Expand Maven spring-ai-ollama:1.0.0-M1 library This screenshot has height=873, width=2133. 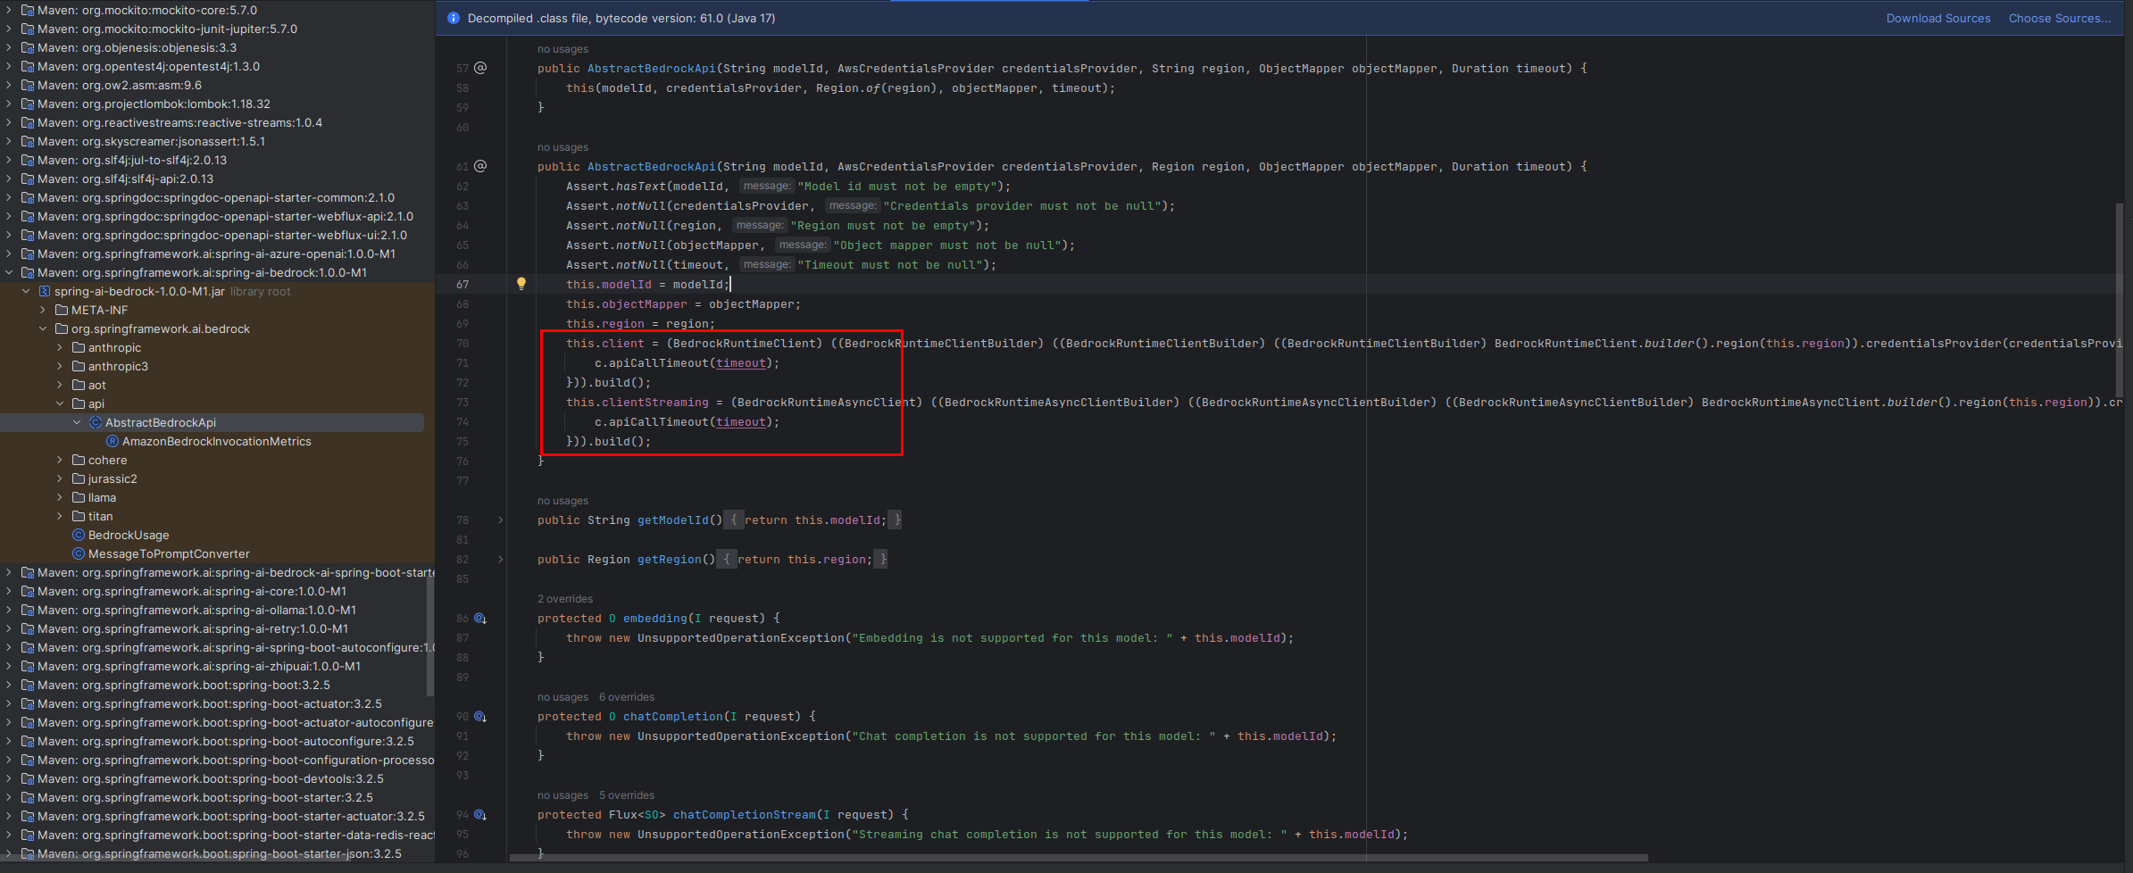9,610
